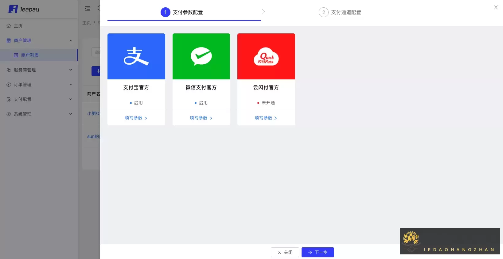The image size is (503, 259).
Task: Click the WeChat Pay logo card image
Action: 201,56
